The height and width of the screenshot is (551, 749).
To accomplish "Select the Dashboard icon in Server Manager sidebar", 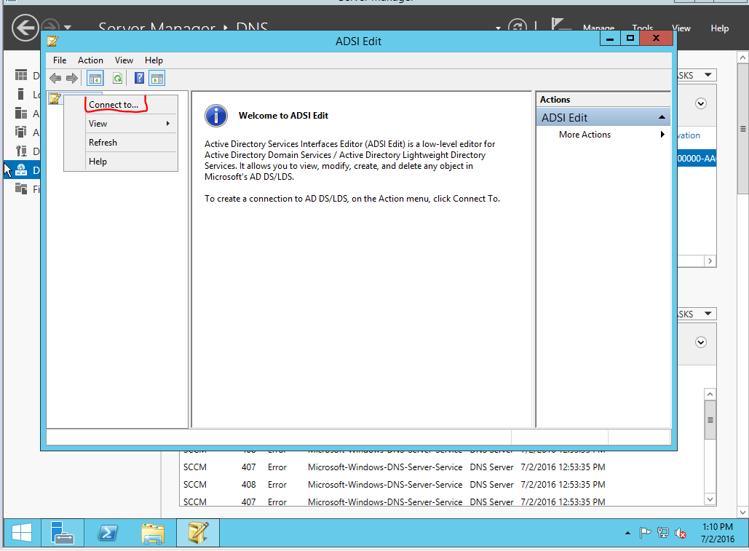I will pos(21,75).
